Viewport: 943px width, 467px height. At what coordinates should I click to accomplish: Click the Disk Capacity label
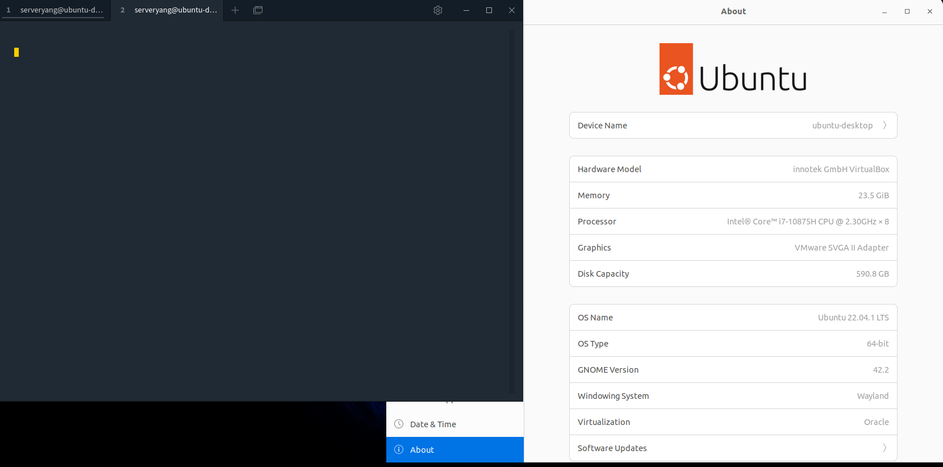click(x=603, y=274)
